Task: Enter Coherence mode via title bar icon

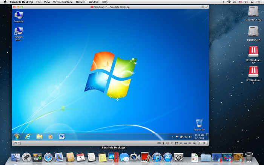Action: 203,7
